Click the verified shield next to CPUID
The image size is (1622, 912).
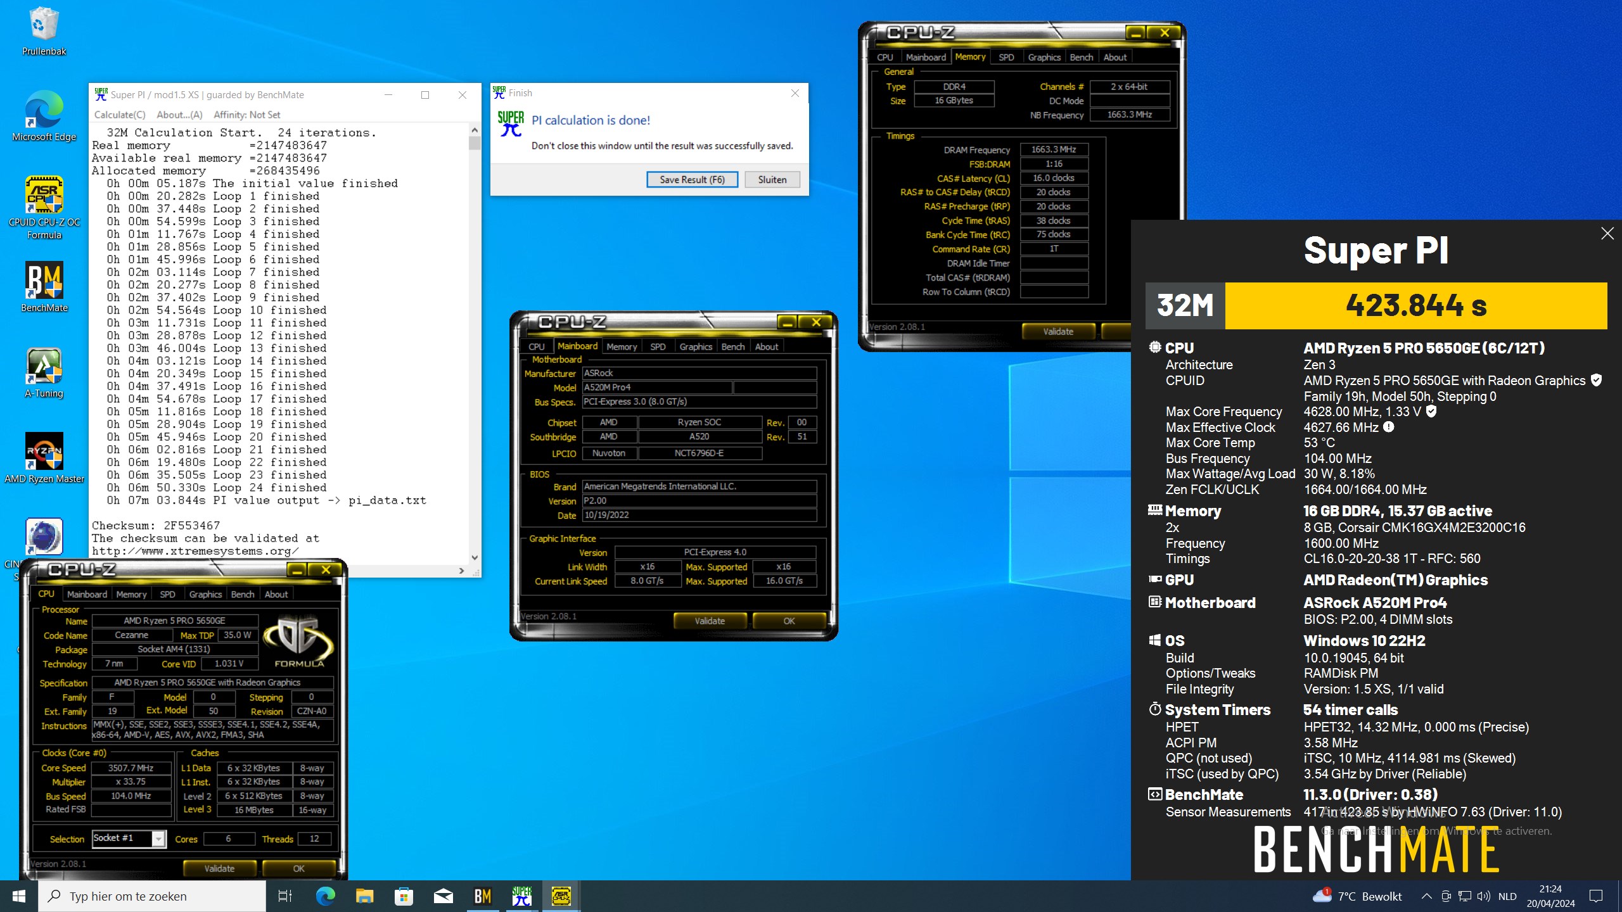pos(1597,380)
